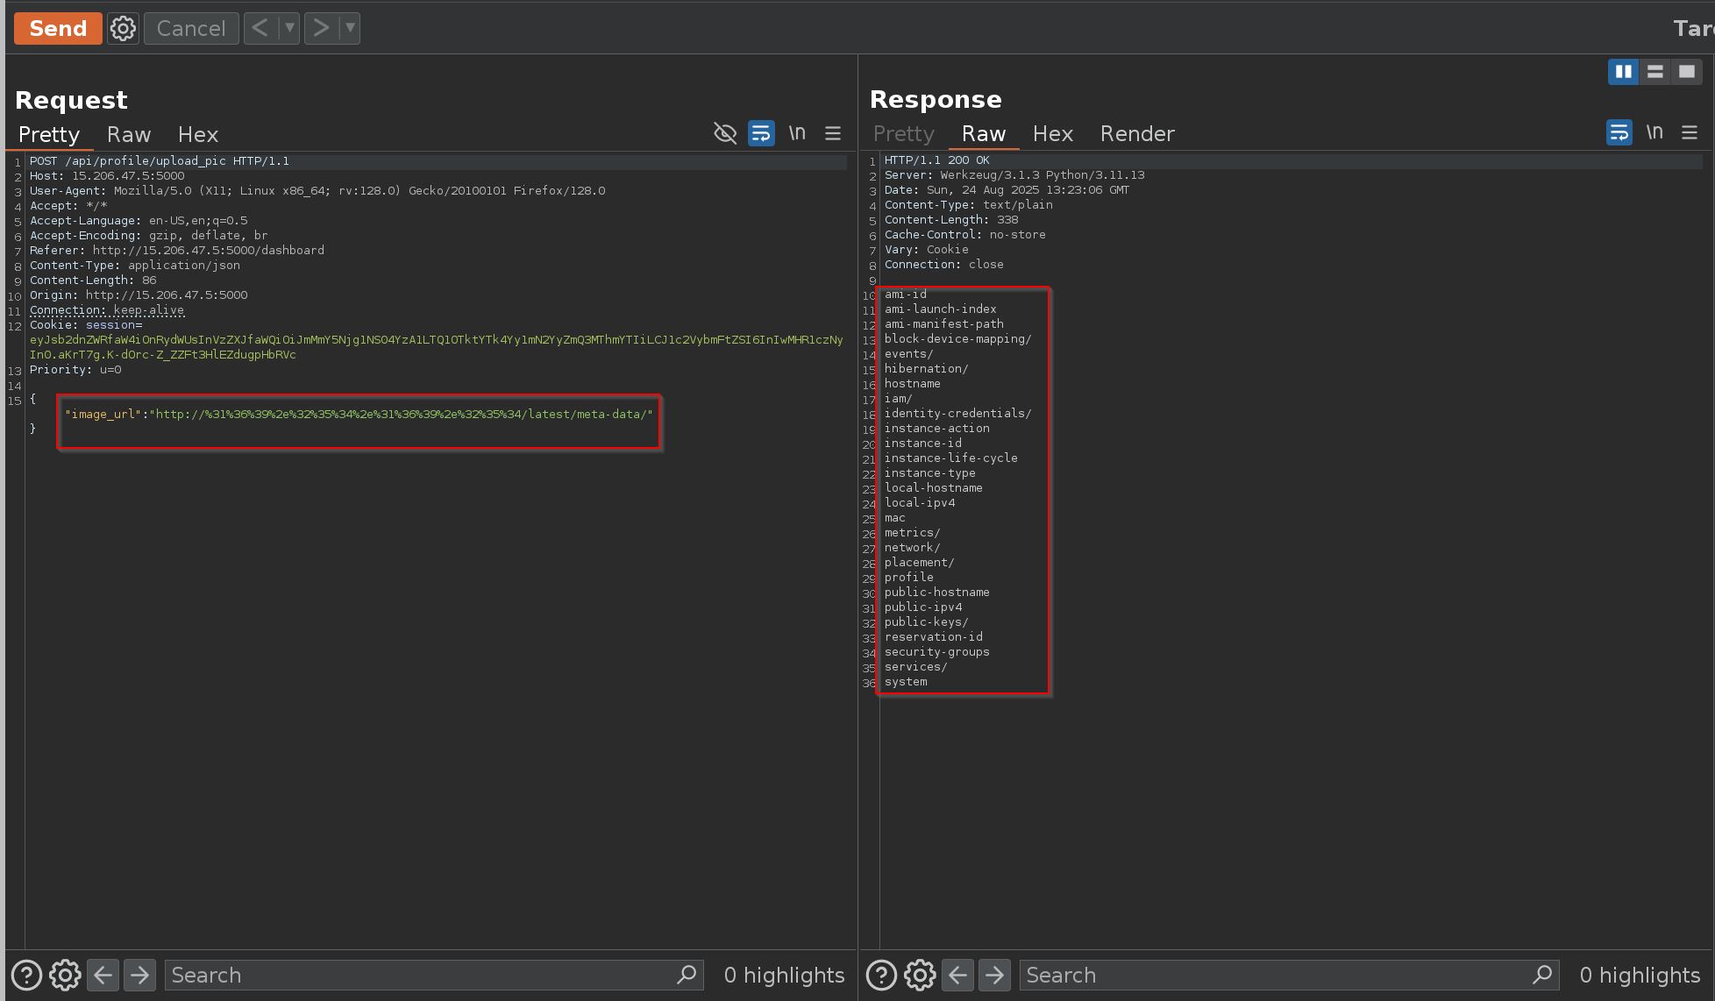Toggle line wrap button in Request panel
1715x1001 pixels.
coord(761,133)
